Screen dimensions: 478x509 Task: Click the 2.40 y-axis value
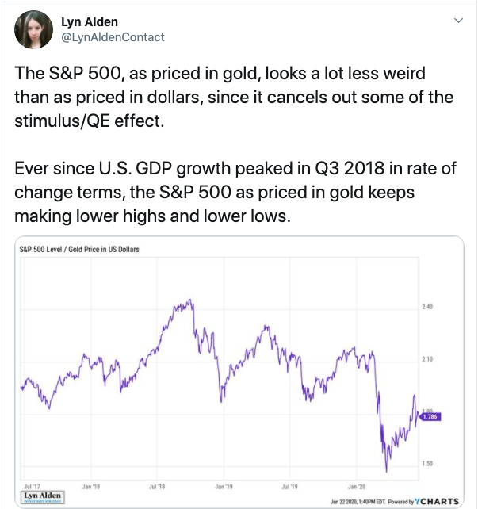(426, 306)
